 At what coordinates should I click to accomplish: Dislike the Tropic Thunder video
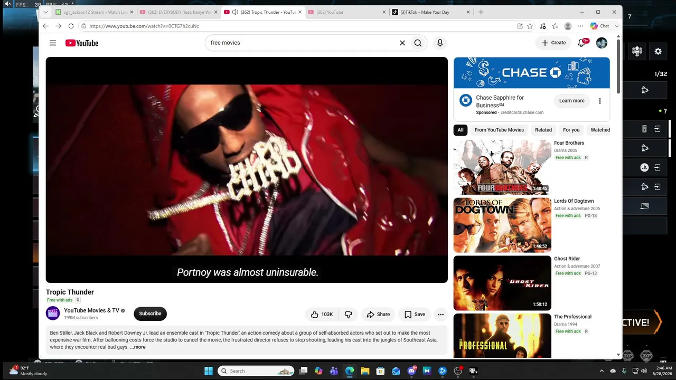348,314
